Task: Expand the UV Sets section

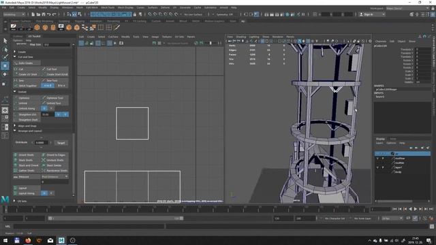Action: [x=15, y=201]
